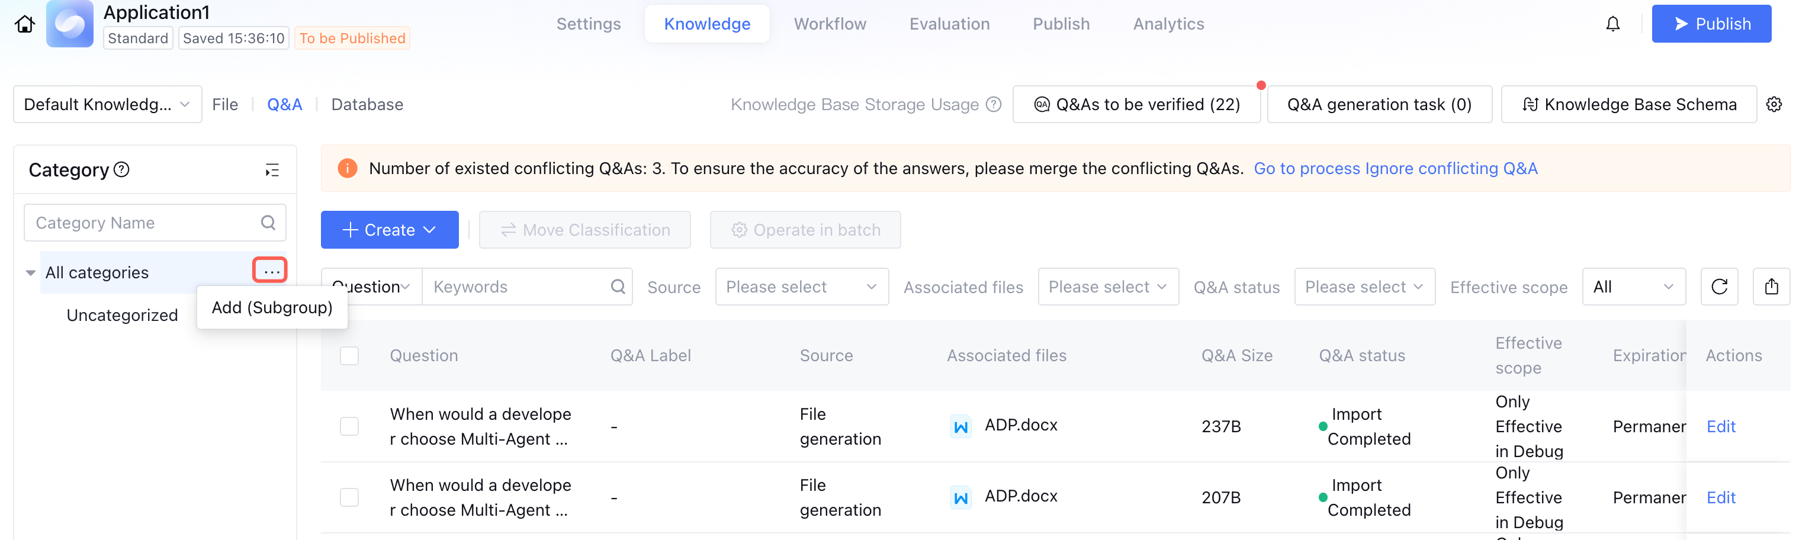Open knowledge base settings gear

1774,104
